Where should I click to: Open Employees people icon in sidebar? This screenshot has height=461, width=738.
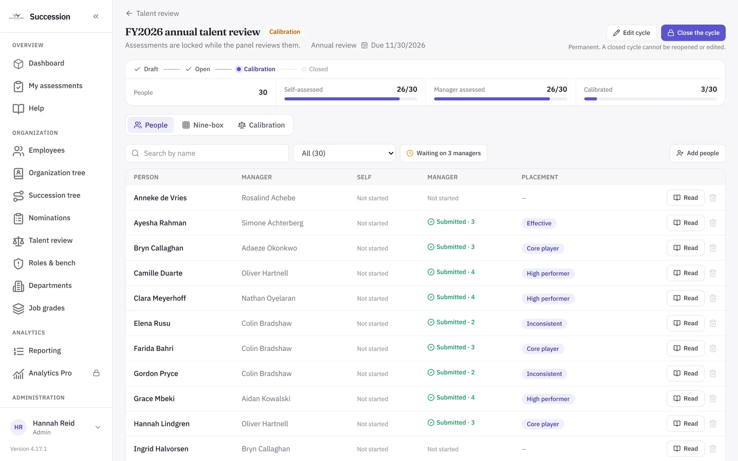coord(18,150)
